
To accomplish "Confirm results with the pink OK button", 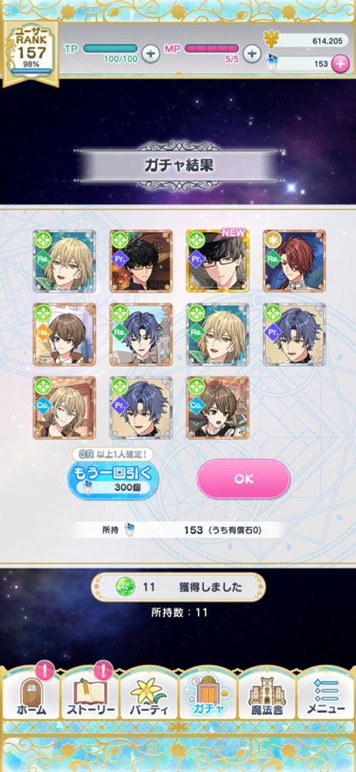I will coord(244,479).
